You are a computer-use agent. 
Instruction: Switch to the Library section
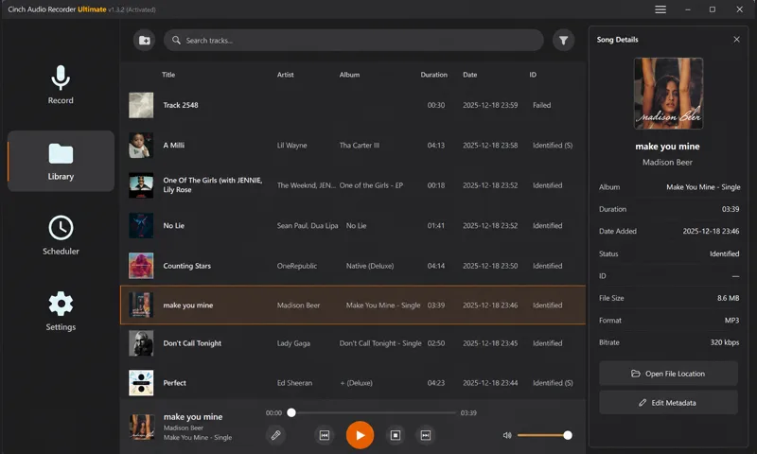click(61, 161)
